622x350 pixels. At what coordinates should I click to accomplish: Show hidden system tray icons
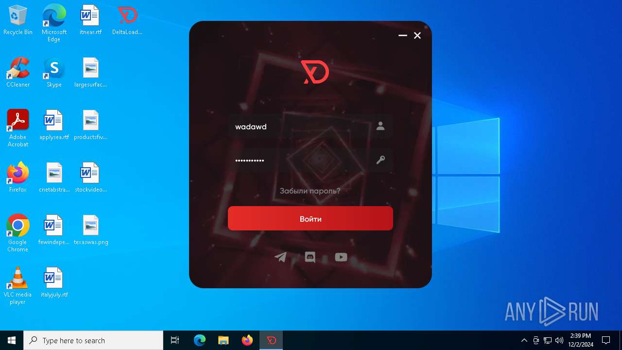524,340
